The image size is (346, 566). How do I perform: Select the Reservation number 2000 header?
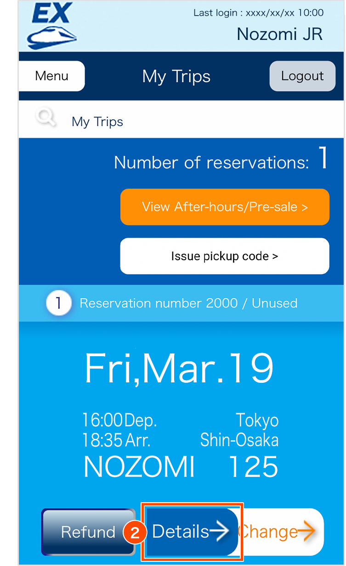pyautogui.click(x=188, y=303)
